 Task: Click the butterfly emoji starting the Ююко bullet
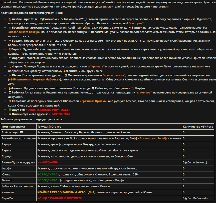10,75
